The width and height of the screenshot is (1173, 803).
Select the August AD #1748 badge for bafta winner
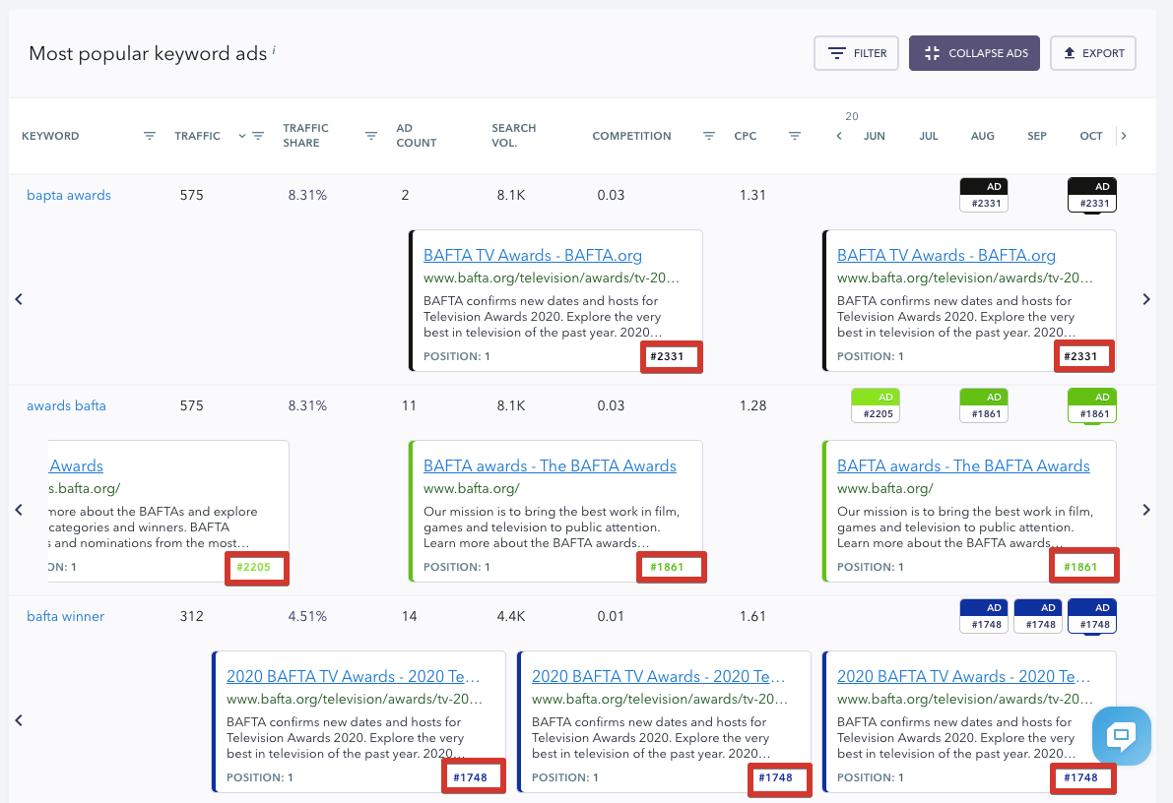tap(984, 617)
